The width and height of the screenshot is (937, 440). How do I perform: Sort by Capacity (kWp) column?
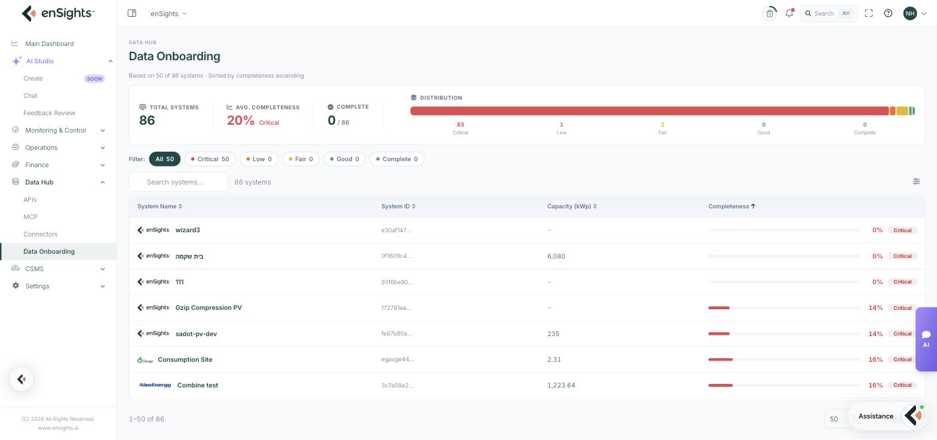tap(572, 206)
